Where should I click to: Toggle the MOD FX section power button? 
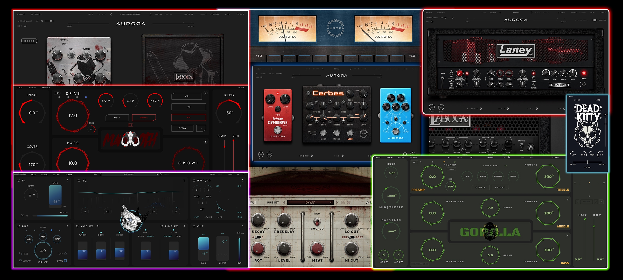[77, 226]
